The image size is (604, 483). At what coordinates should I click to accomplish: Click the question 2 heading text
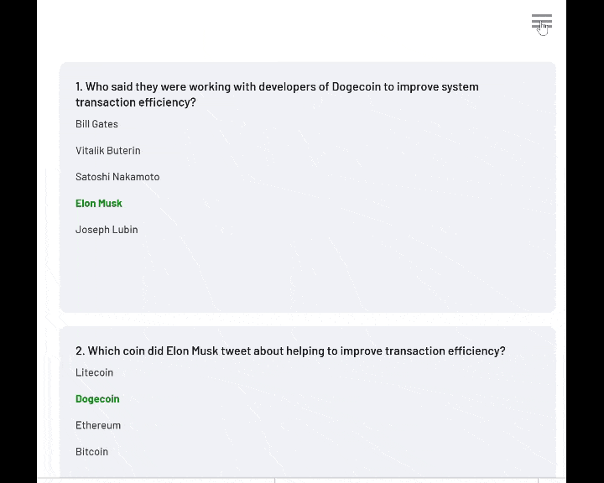coord(290,351)
